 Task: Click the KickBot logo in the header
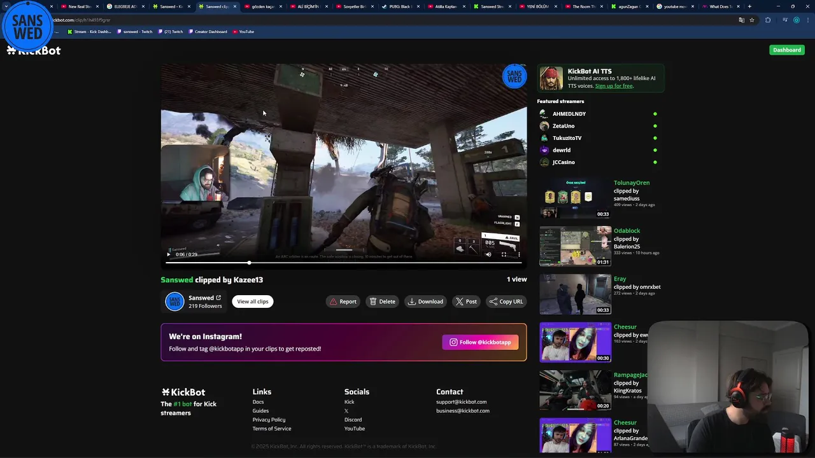34,51
